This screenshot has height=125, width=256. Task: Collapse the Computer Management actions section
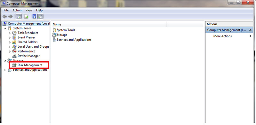(x=250, y=30)
